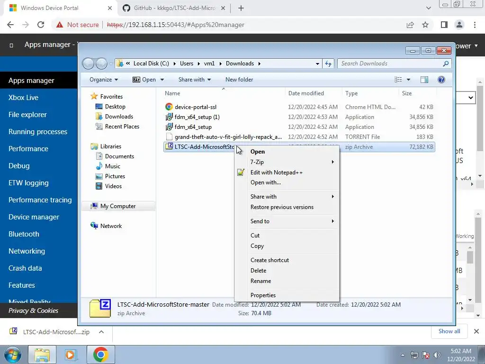Screen dimensions: 485x364
Task: Choose Rename from the context menu
Action: pos(260,281)
